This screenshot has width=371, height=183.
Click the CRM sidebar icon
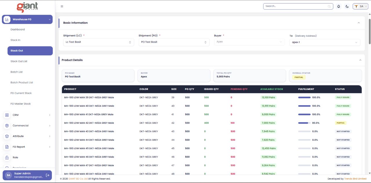point(7,115)
